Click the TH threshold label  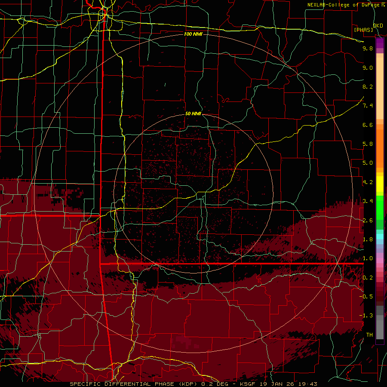[369, 335]
